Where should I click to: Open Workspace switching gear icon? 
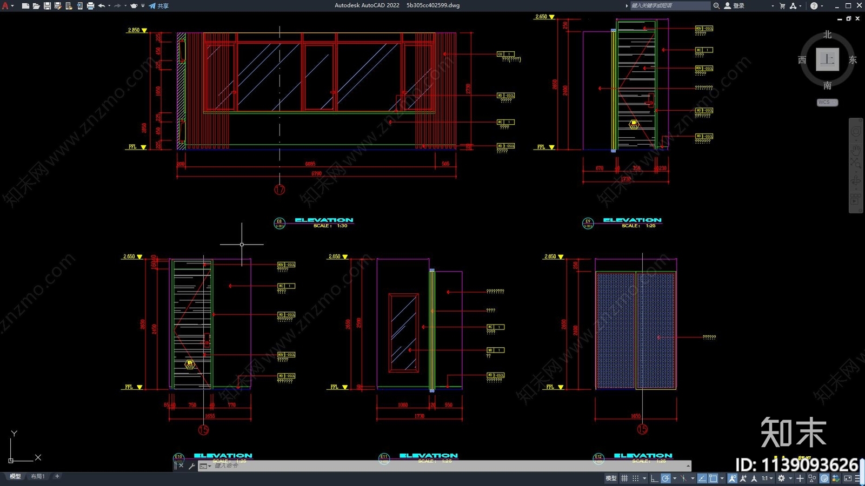781,478
